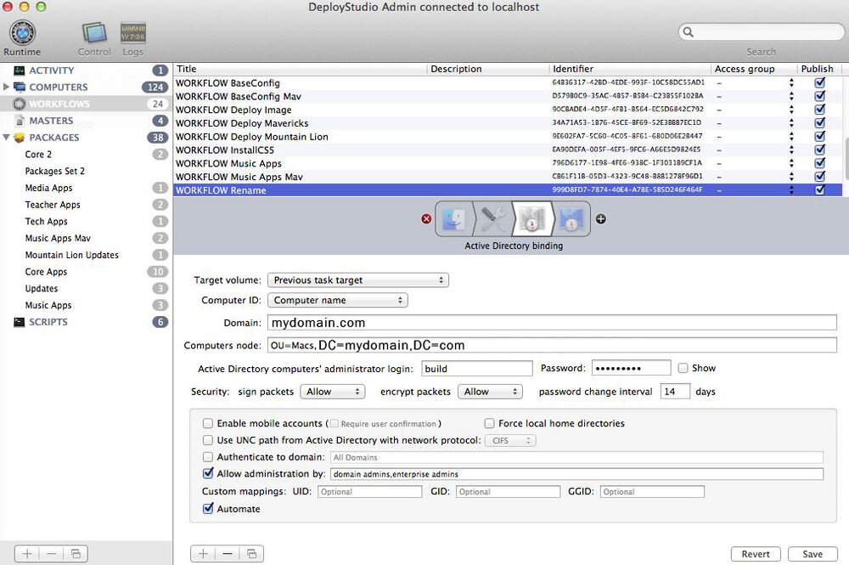Duplicate sidebar item with copy button
The width and height of the screenshot is (849, 565).
point(76,554)
